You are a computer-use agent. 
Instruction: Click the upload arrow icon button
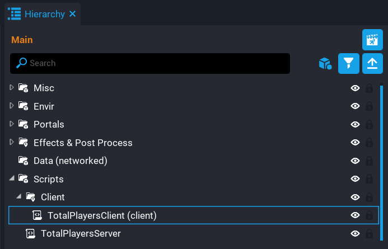372,63
